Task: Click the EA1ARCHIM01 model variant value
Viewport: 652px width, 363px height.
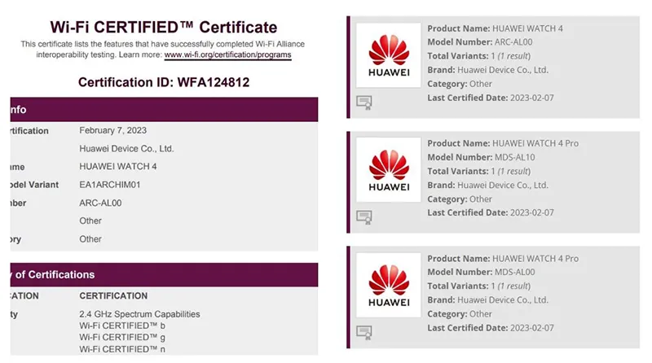Action: pyautogui.click(x=110, y=185)
